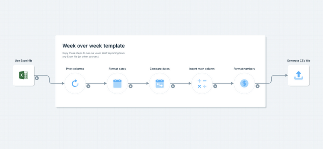Select the Compare dates step icon
This screenshot has height=149, width=323.
click(159, 84)
